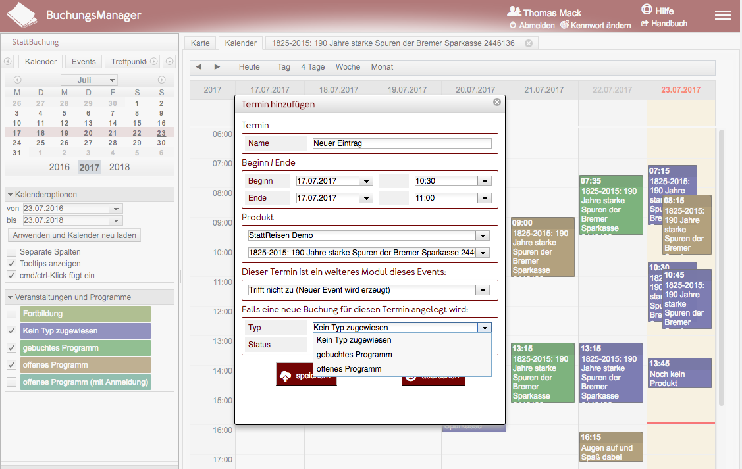Enable Separate Spalten checkbox

coord(12,252)
